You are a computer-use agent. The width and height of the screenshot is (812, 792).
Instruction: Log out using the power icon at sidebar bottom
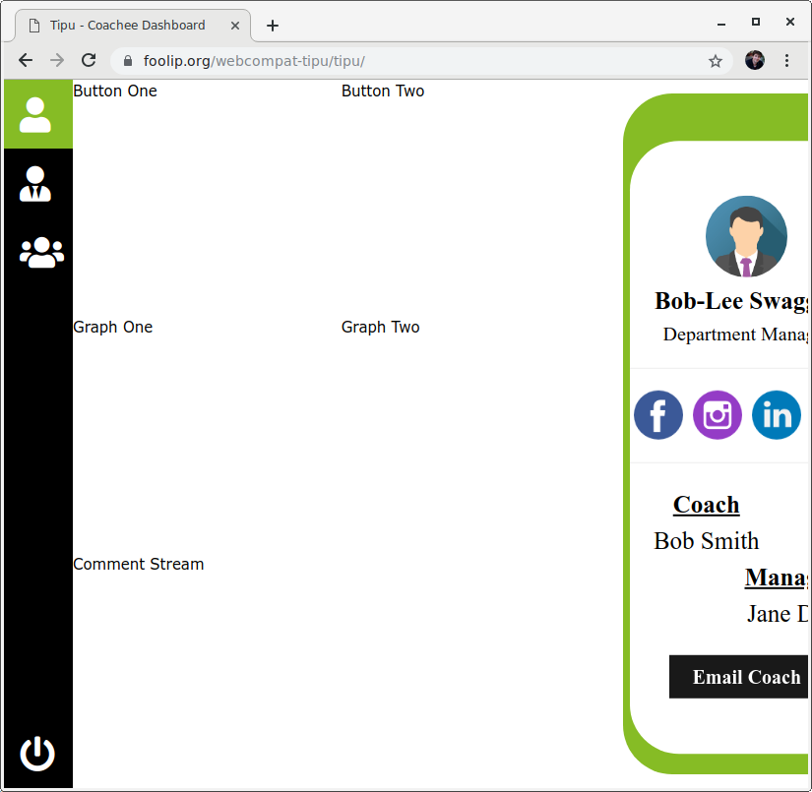click(36, 755)
